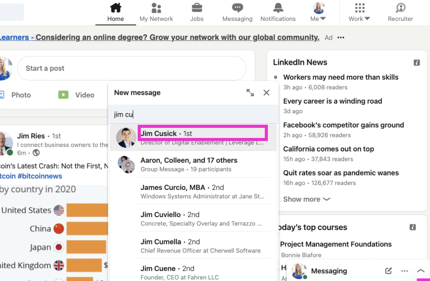430x281 pixels.
Task: Click the My Network people icon
Action: (x=156, y=8)
